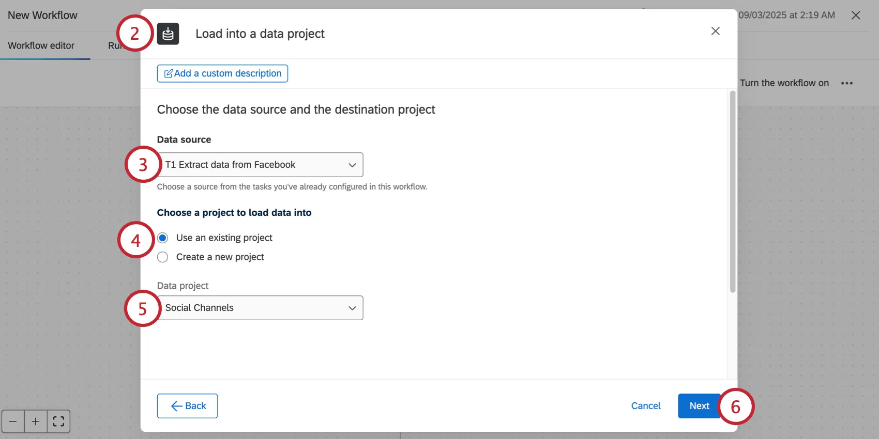Screen dimensions: 879x439
Task: Click the zoom out minus icon
Action: pos(13,421)
